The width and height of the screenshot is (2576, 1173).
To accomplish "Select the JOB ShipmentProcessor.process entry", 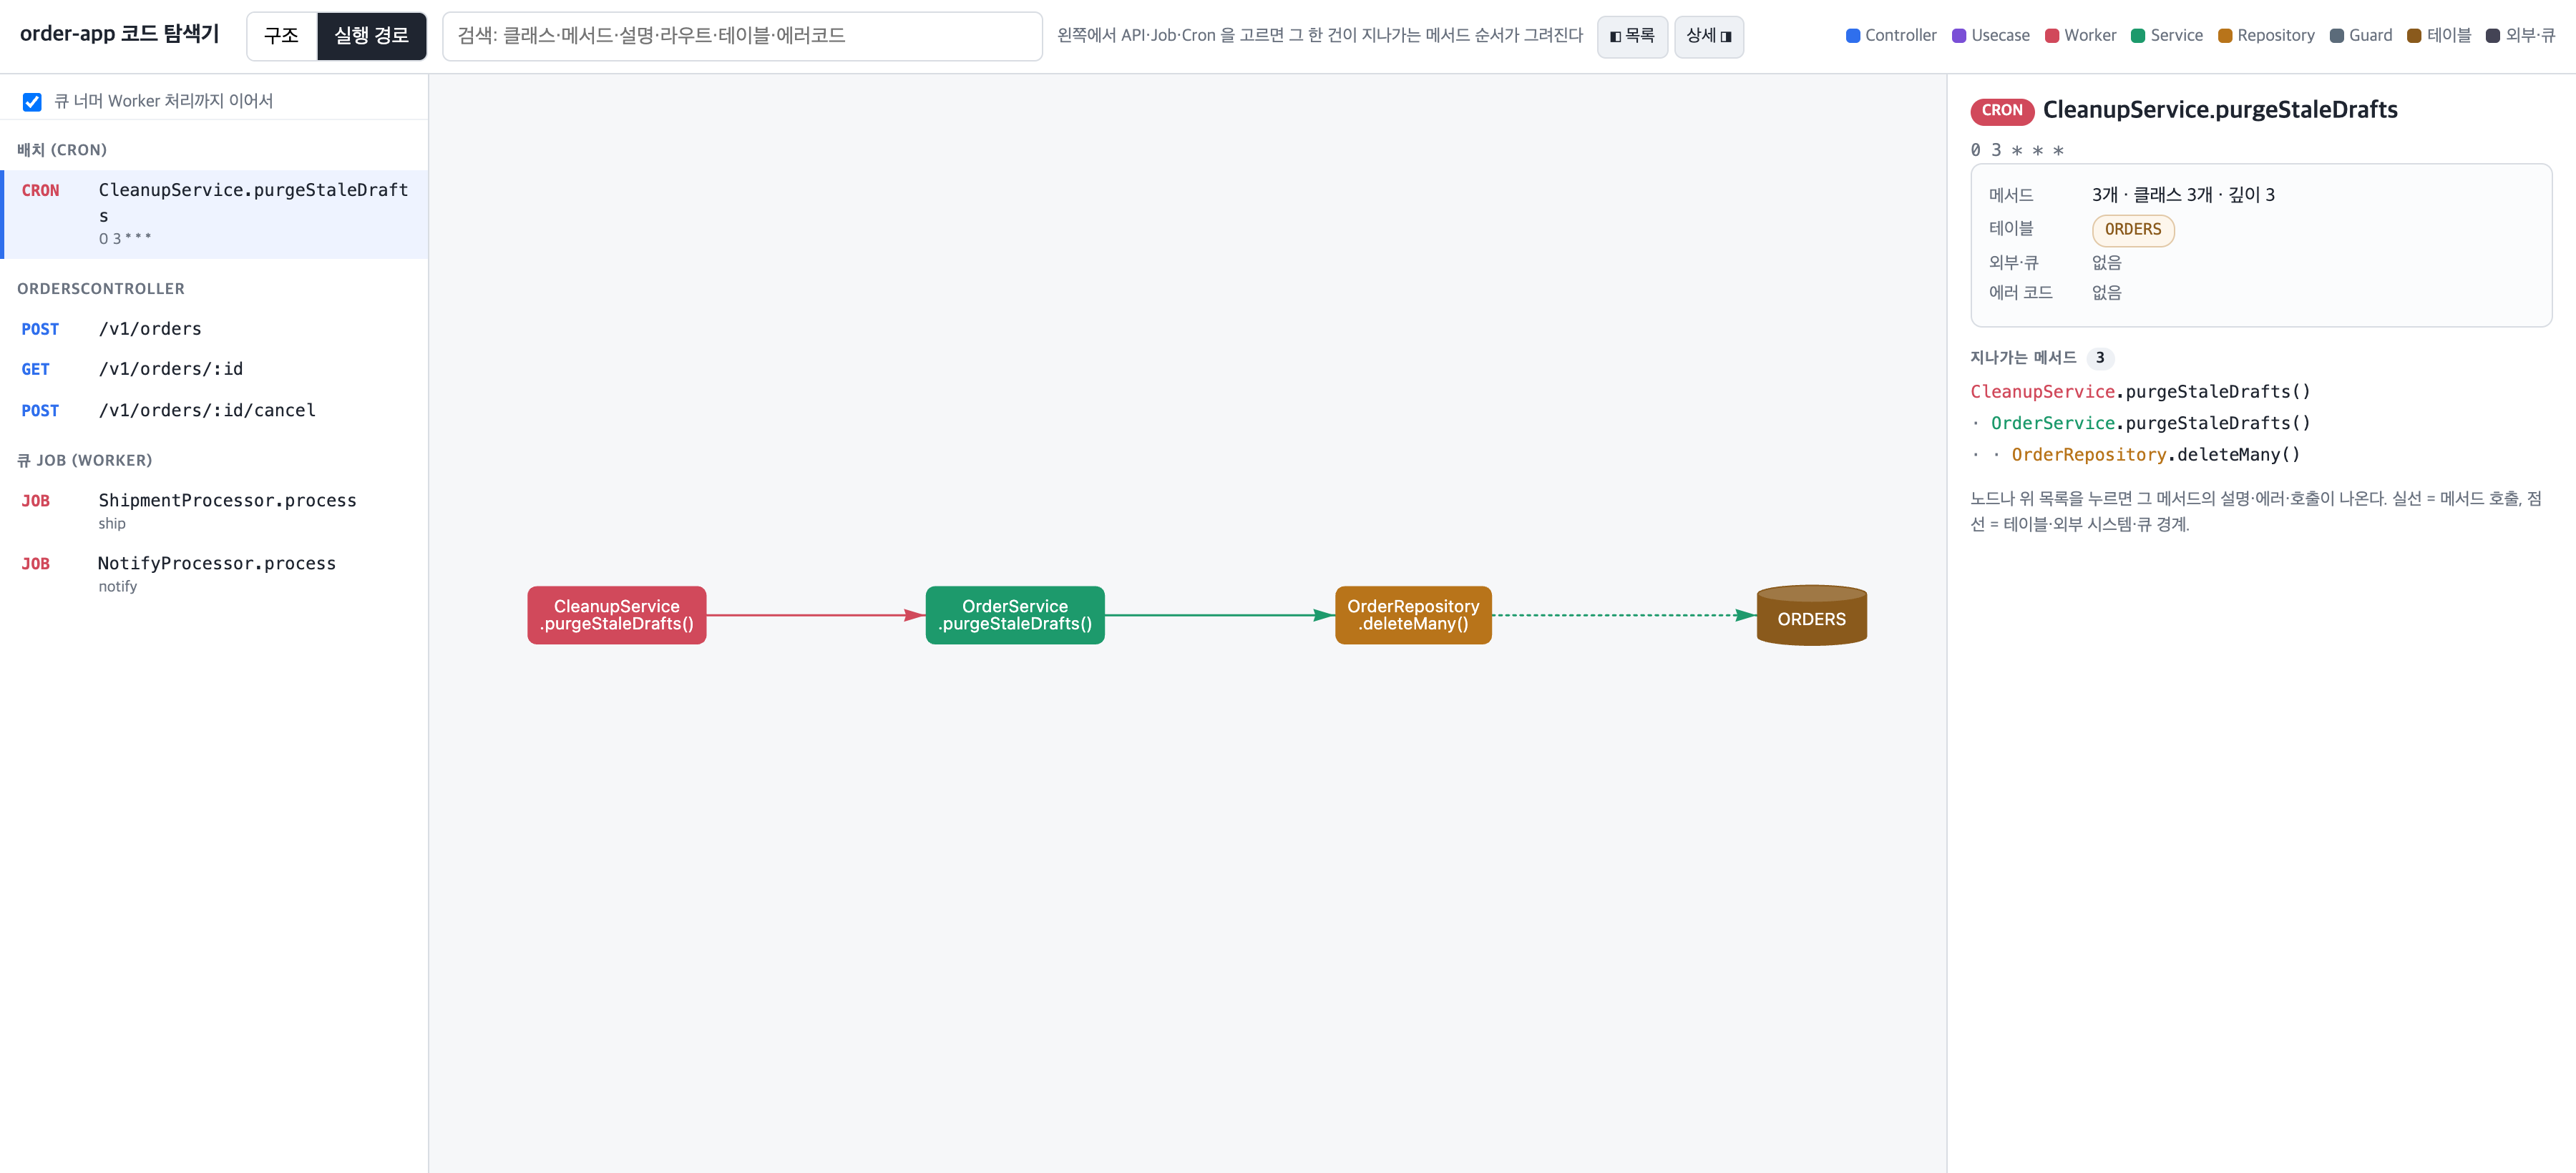I will coord(215,511).
